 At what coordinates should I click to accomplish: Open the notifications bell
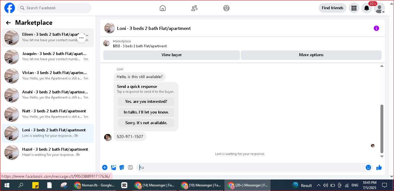coord(367,8)
